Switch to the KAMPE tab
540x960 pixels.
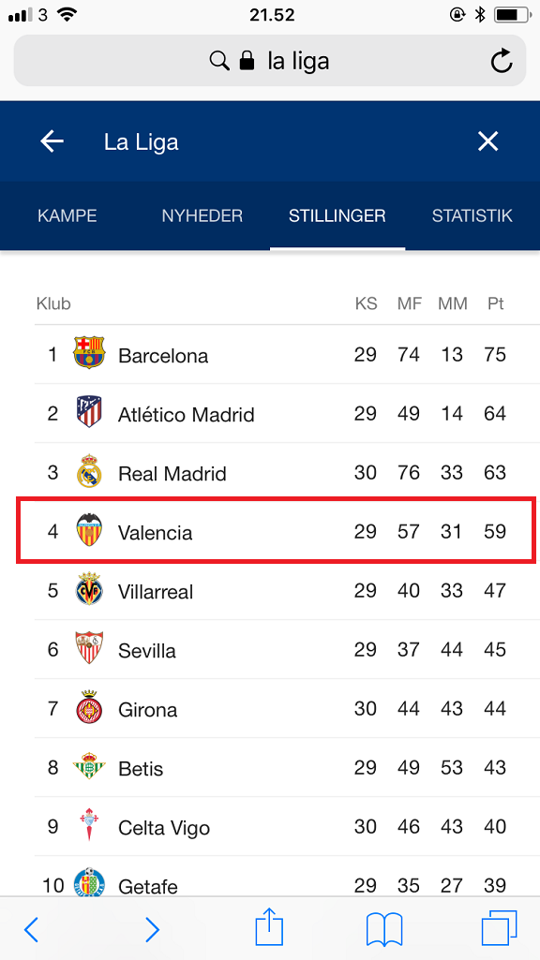click(67, 216)
